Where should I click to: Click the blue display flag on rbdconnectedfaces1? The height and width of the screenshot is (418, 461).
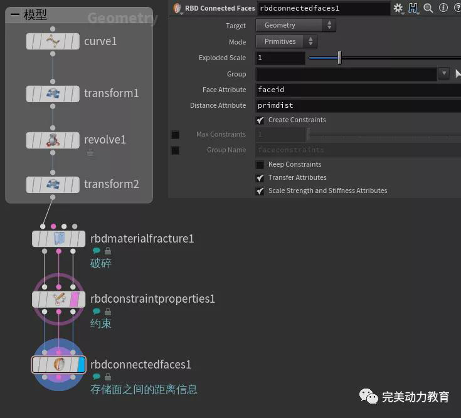80,365
